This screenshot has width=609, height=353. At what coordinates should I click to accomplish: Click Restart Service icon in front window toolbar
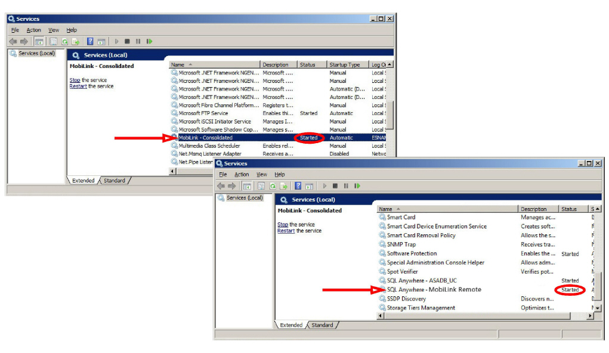357,186
